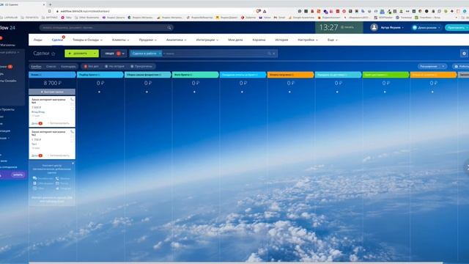469x264 pixels.
Task: Toggle the Без дел counter filter
Action: 91,67
